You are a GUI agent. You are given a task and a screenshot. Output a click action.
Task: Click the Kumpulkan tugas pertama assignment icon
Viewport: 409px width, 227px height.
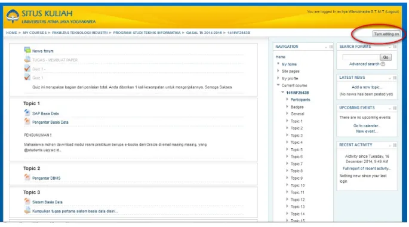point(27,210)
